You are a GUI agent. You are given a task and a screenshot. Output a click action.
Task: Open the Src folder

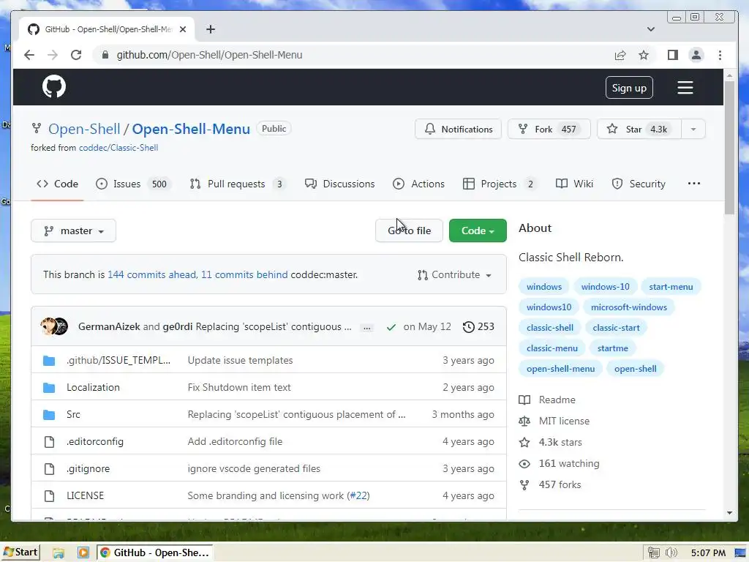tap(73, 414)
